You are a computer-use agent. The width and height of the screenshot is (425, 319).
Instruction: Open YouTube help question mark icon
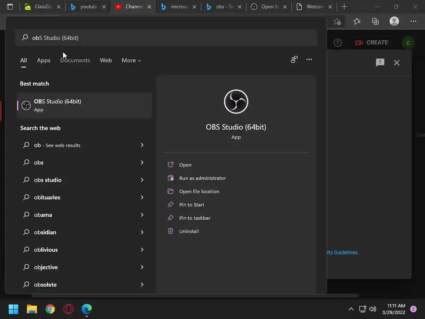pyautogui.click(x=338, y=43)
